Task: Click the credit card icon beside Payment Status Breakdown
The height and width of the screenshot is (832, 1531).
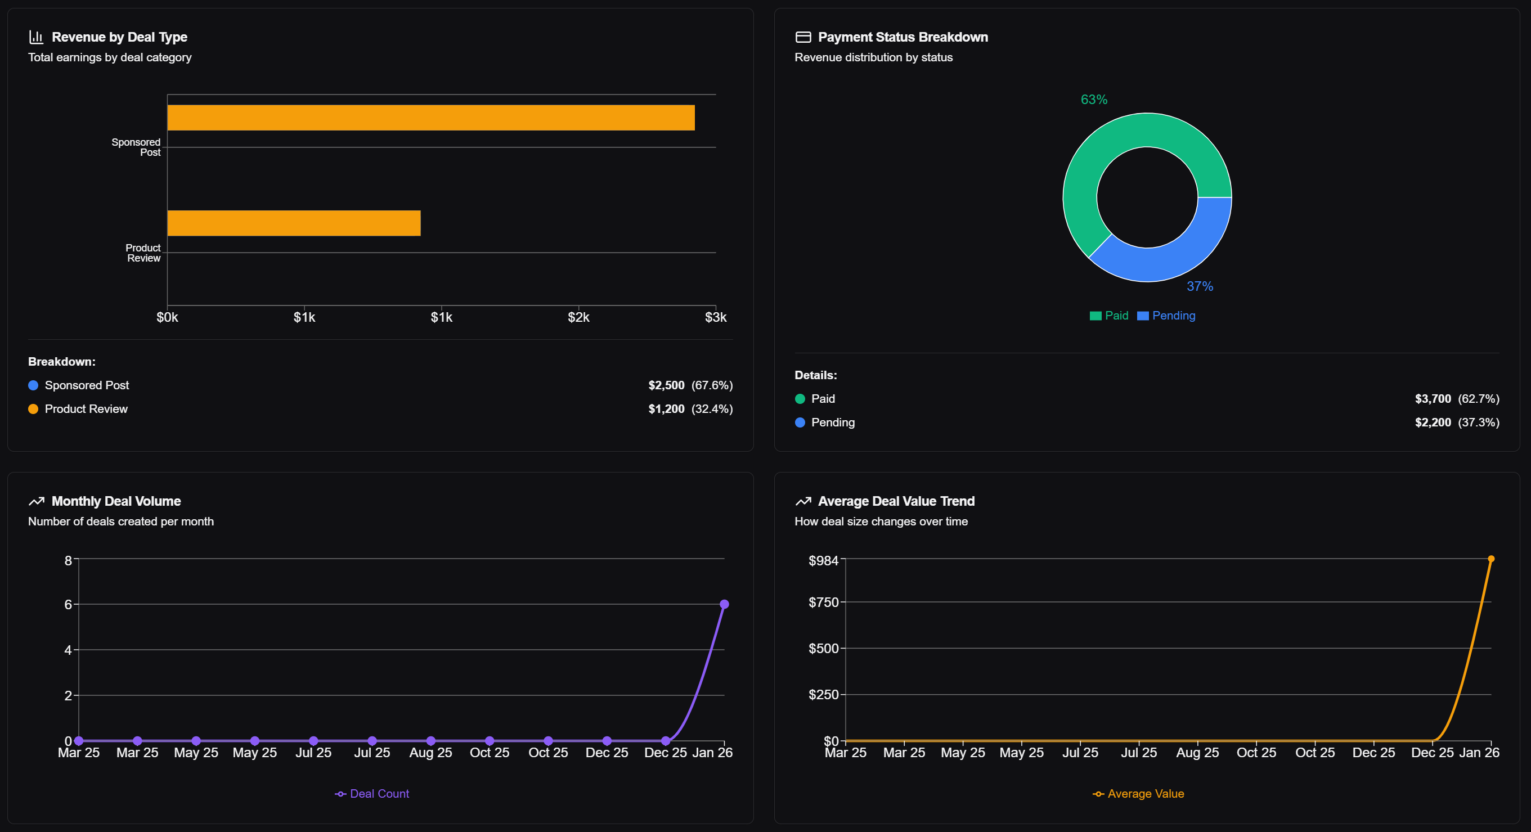Action: pos(803,38)
